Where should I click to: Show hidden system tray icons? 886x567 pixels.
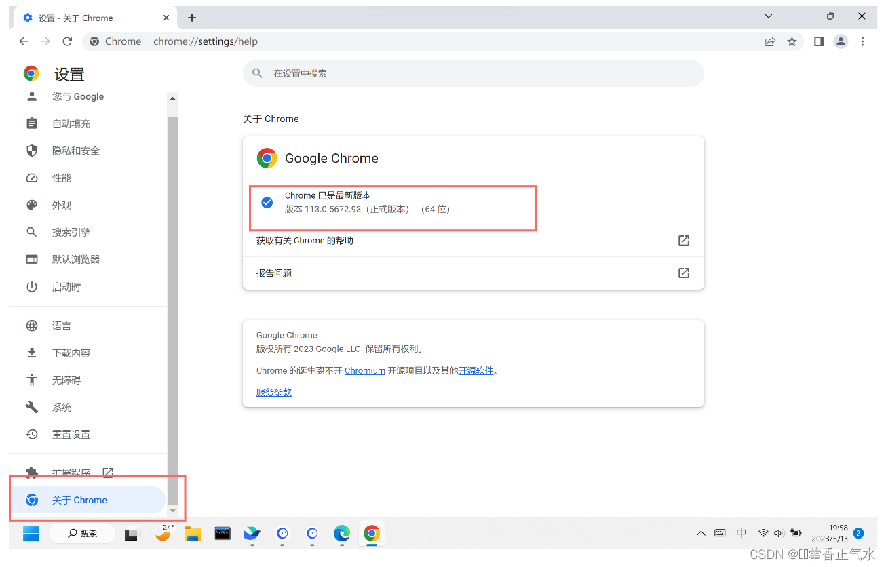pos(701,534)
